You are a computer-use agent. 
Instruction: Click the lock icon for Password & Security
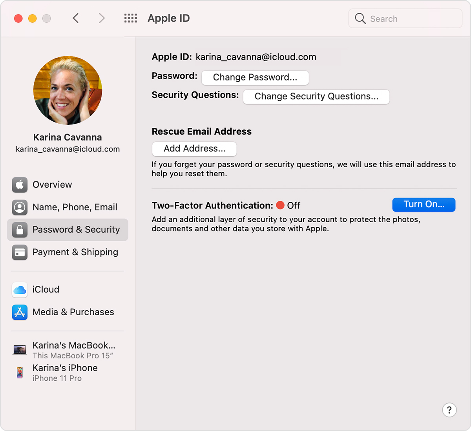[x=20, y=230]
